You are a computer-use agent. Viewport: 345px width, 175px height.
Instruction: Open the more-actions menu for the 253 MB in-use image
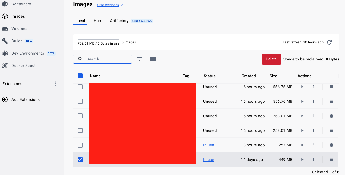pyautogui.click(x=313, y=145)
